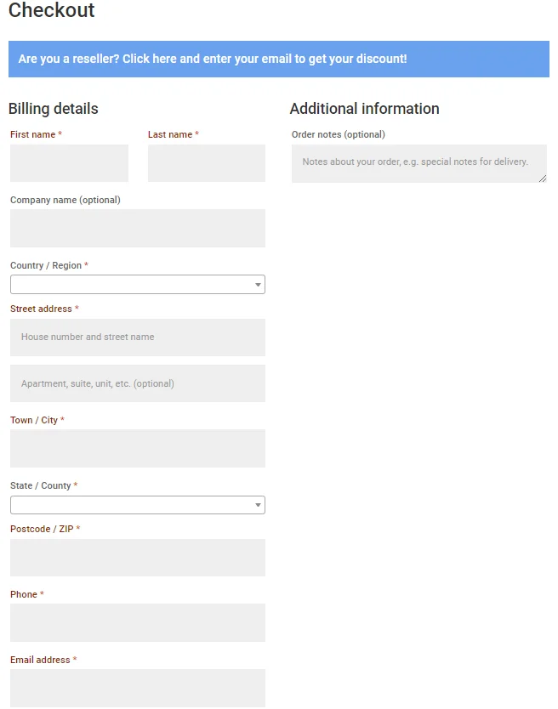Focus the Last name input field
Image resolution: width=558 pixels, height=709 pixels.
(x=207, y=163)
